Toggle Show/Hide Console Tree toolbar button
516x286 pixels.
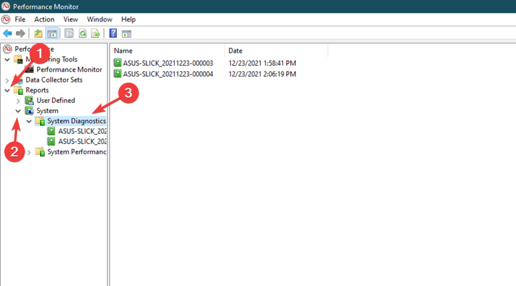click(51, 34)
